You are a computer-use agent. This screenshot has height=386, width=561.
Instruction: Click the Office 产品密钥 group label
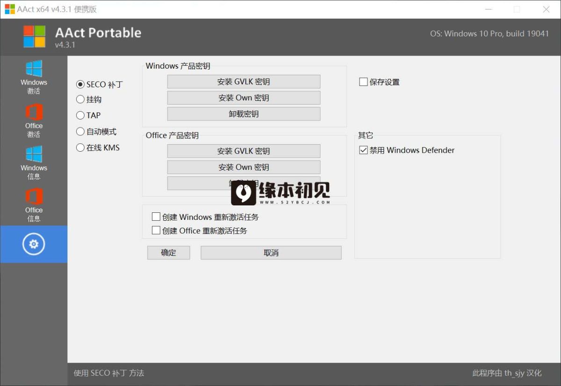(172, 135)
